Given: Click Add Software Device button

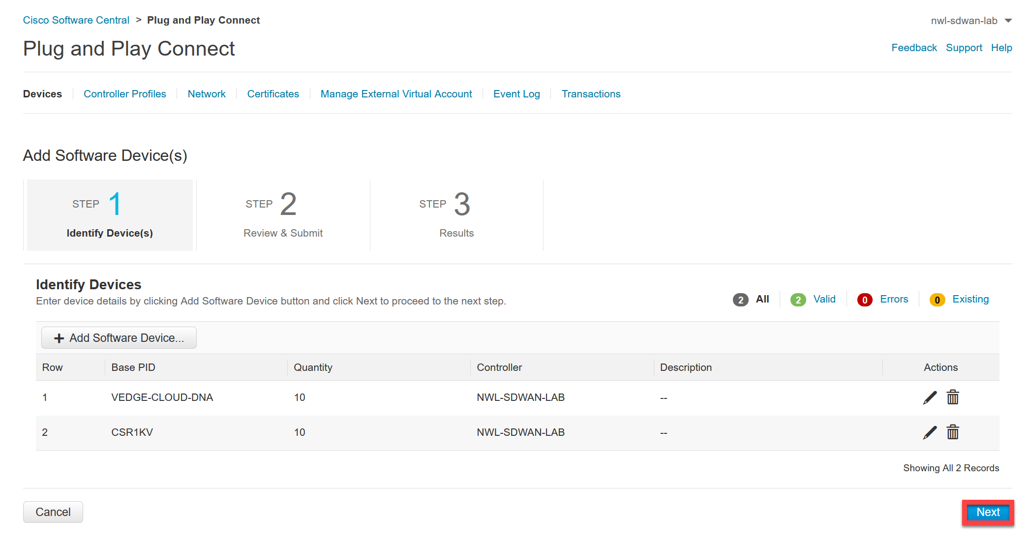Looking at the screenshot, I should 117,337.
